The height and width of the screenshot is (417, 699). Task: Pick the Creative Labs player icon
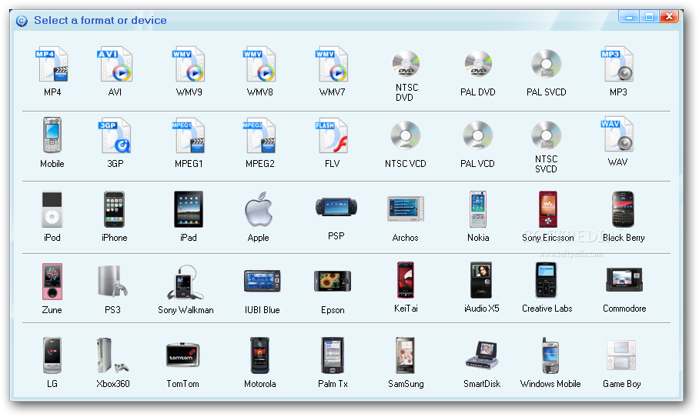pos(547,280)
